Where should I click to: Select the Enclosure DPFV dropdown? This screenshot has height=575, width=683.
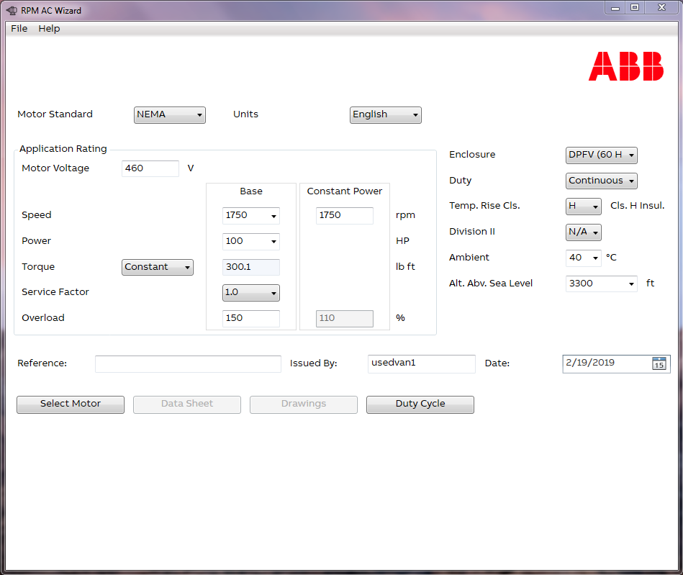601,155
